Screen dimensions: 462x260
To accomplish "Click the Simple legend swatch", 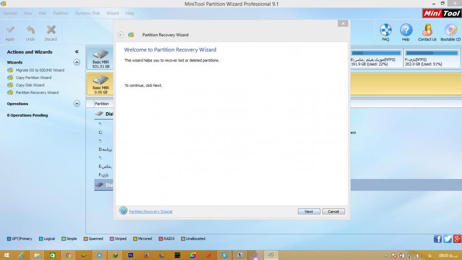I will 63,239.
